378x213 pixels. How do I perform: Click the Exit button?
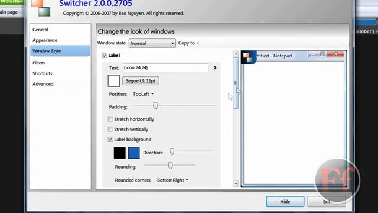point(327,202)
